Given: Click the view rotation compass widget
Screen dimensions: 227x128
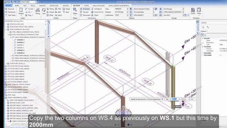Looking at the screenshot, I should coord(123,112).
